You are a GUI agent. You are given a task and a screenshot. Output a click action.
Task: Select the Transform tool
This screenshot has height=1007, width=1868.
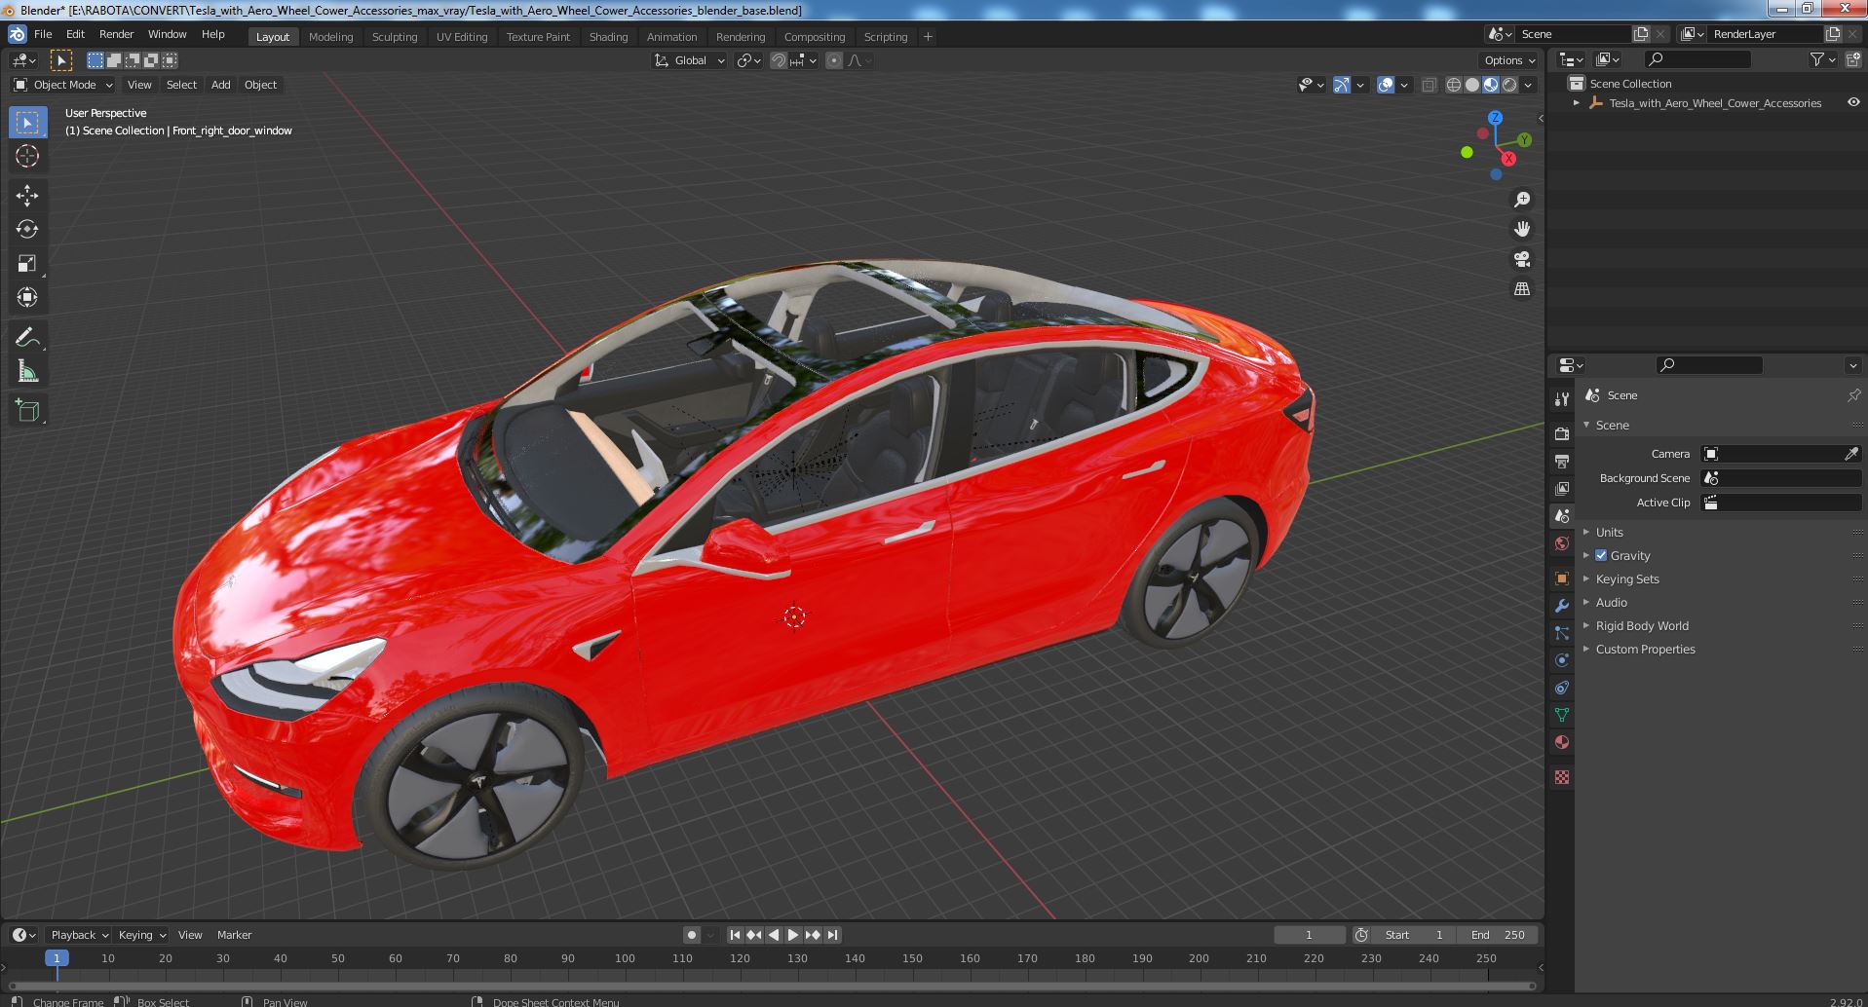tap(27, 297)
